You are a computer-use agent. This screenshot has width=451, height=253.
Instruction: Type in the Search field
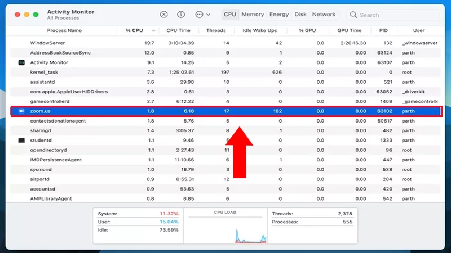(x=395, y=15)
